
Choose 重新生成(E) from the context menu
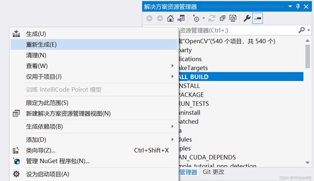point(94,44)
